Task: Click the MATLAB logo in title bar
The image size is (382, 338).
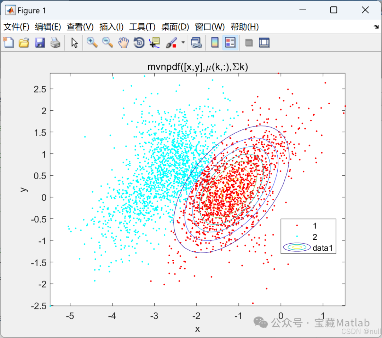Action: [10, 11]
